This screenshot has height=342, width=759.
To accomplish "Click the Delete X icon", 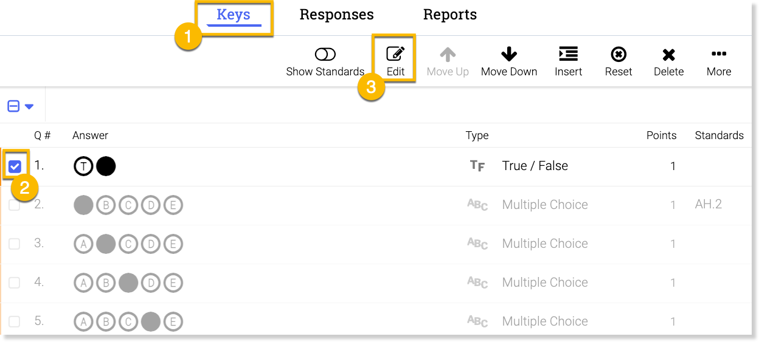I will 668,55.
